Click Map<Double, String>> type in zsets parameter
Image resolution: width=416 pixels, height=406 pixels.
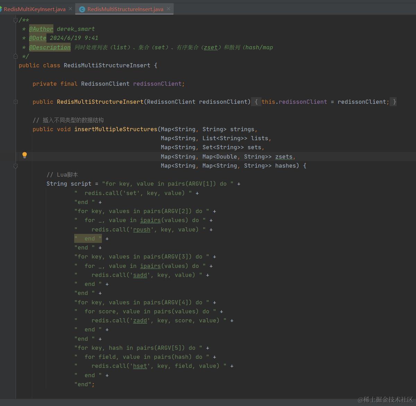coord(237,157)
